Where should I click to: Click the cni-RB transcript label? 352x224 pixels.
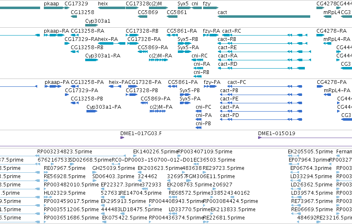pos(201,72)
